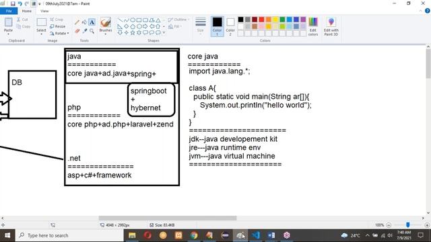This screenshot has height=242, width=431.
Task: Click the Brushes tool icon
Action: (106, 22)
